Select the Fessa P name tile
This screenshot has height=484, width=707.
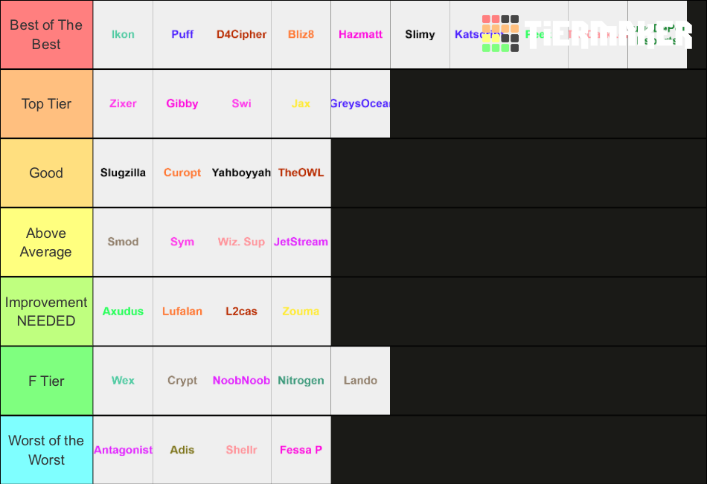coord(301,450)
